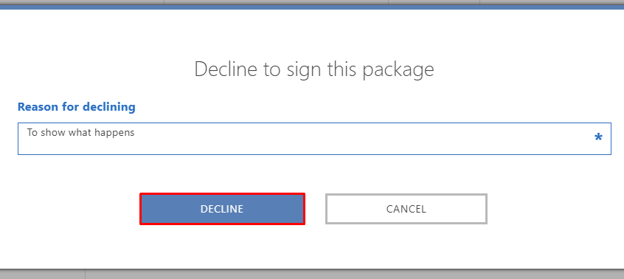Dismiss dialog using the gray-bordered Cancel
Image resolution: width=624 pixels, height=279 pixels.
406,209
